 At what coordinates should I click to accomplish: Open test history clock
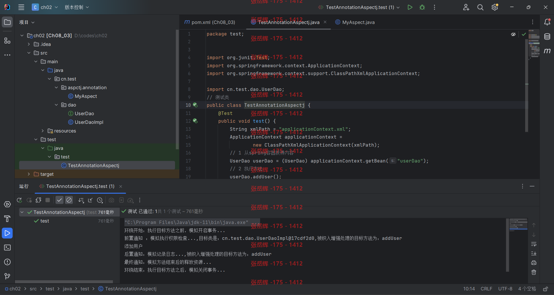(x=100, y=200)
